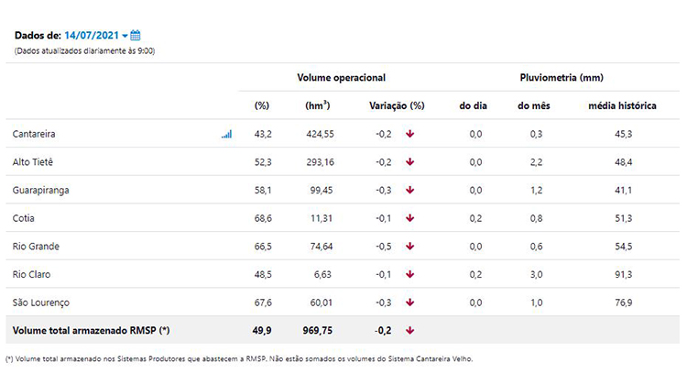Select the Guarapiranga row label

(40, 191)
